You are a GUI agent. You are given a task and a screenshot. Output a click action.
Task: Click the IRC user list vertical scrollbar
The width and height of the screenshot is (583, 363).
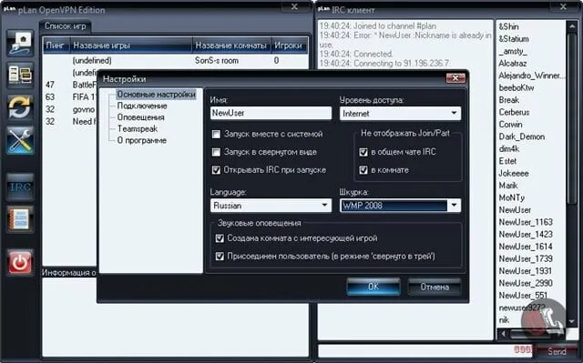(x=571, y=119)
